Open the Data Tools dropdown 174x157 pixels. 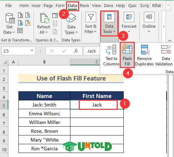109,23
